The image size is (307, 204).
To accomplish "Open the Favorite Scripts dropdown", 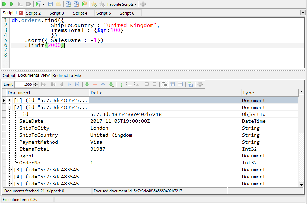I will [x=121, y=4].
